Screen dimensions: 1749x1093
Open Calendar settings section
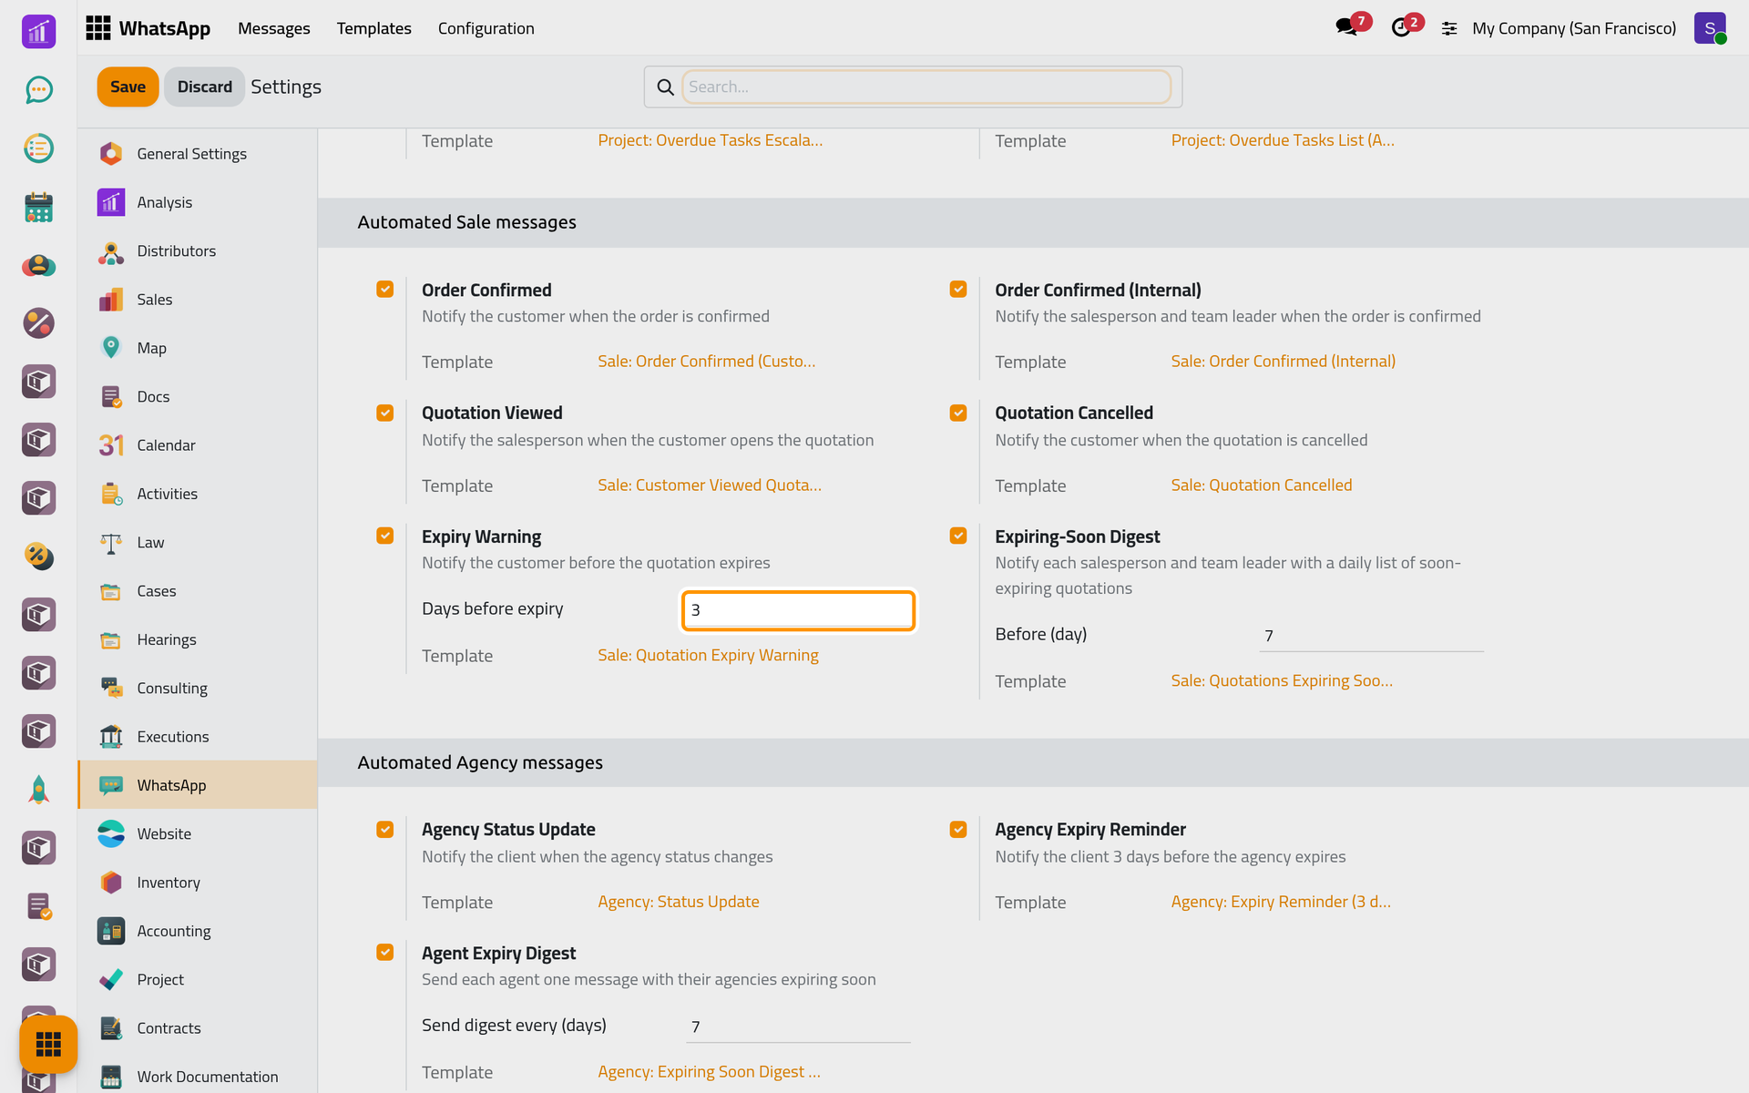tap(197, 444)
